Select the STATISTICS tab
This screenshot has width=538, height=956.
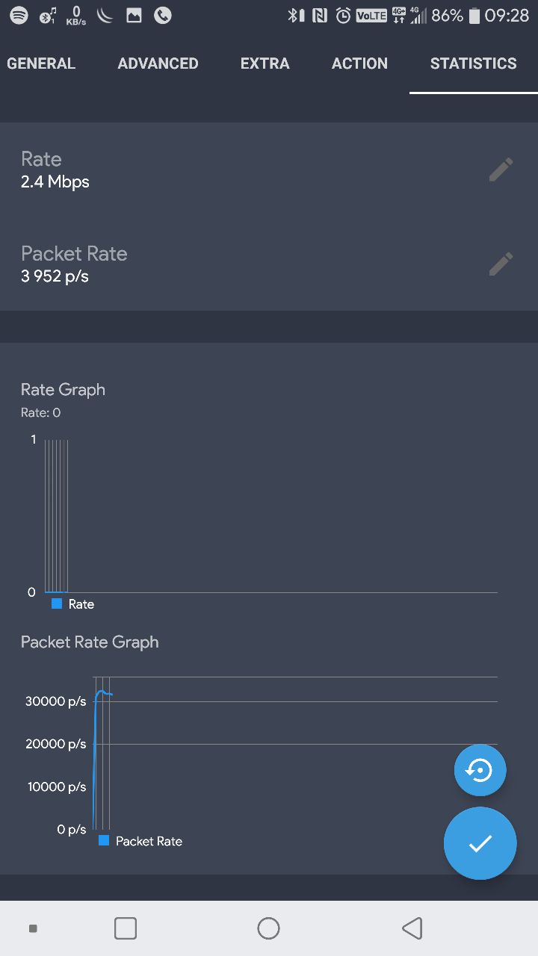point(473,63)
